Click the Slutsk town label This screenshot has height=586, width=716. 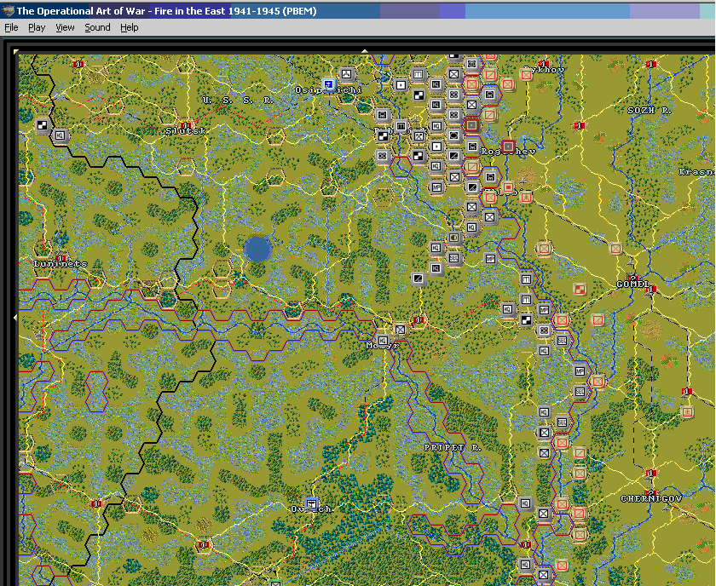(186, 130)
